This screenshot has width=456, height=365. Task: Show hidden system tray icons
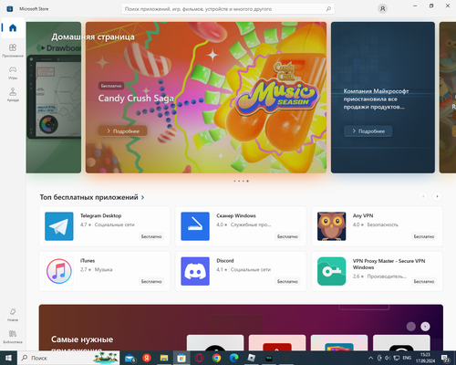[370, 358]
